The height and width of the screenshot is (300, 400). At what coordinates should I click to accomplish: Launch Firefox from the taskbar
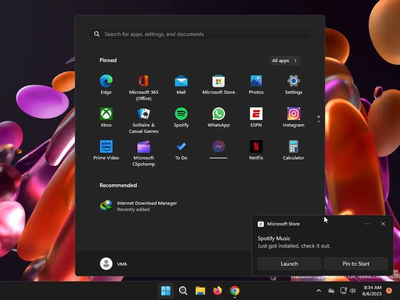(218, 291)
